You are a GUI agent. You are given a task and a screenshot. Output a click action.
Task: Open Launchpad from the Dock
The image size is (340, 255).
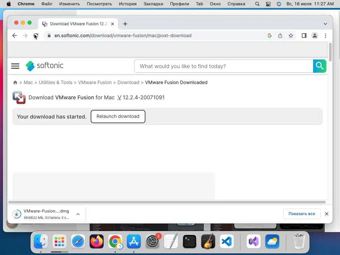point(59,241)
